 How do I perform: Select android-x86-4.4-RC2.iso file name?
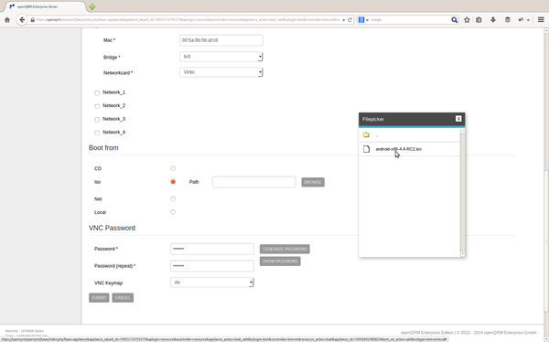tap(398, 149)
